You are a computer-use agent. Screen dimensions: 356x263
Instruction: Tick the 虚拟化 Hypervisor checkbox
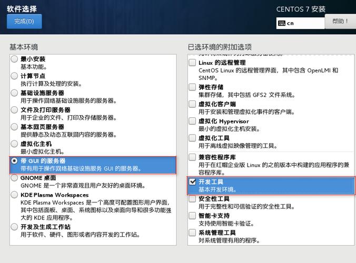tap(192, 121)
